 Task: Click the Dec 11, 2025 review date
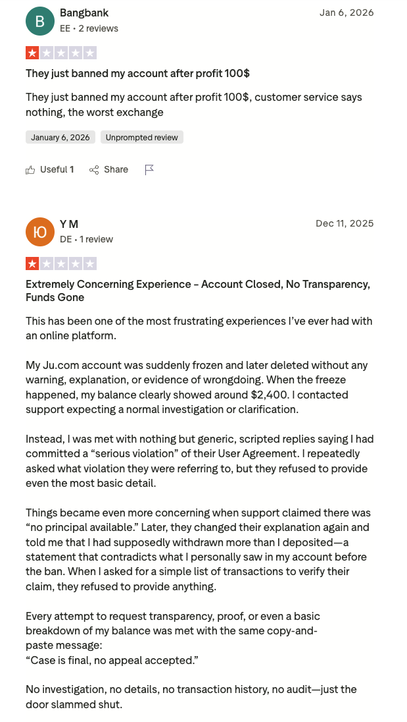[345, 223]
